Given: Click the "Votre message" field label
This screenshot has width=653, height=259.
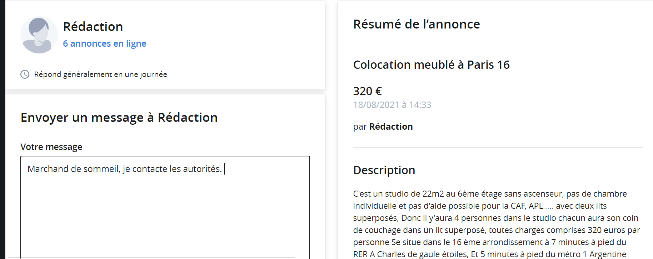Looking at the screenshot, I should [x=51, y=147].
